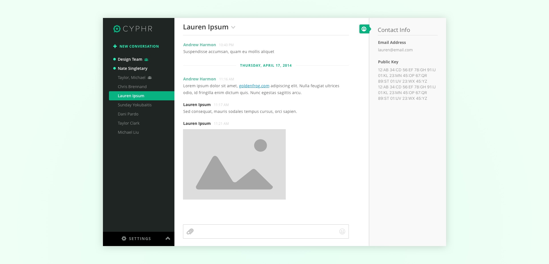Click the paperclip attachment icon
This screenshot has width=549, height=264.
coord(190,231)
